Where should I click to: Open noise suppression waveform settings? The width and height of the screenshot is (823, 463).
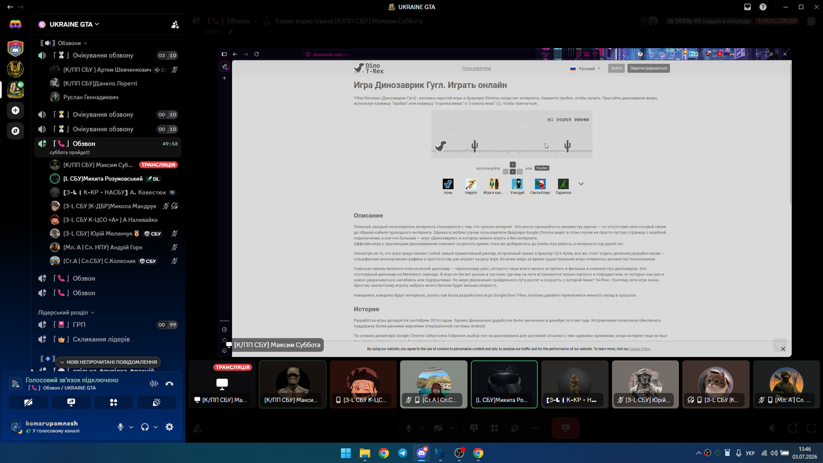pyautogui.click(x=154, y=384)
